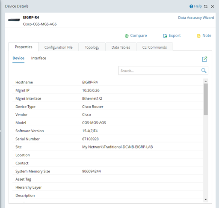The width and height of the screenshot is (219, 208).
Task: Close the Device Details dialog
Action: 213,6
